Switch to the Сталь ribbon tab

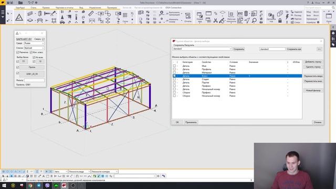34,7
